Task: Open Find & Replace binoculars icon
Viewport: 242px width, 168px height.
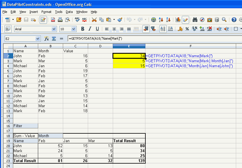Action: pyautogui.click(x=195, y=20)
